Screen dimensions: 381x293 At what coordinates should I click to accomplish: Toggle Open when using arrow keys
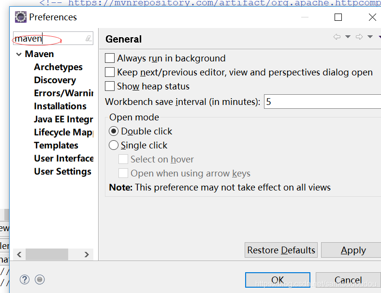(x=123, y=174)
